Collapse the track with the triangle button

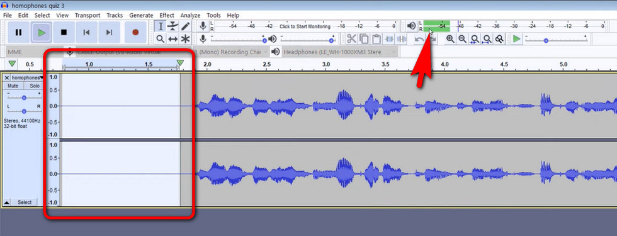pos(7,202)
